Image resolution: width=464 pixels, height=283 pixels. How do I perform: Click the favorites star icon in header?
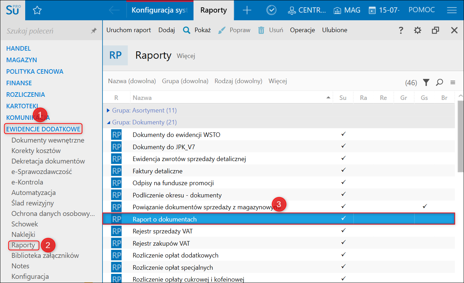pos(37,10)
